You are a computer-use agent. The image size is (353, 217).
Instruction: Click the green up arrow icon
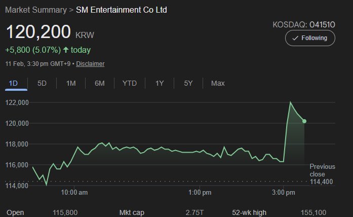pyautogui.click(x=66, y=50)
